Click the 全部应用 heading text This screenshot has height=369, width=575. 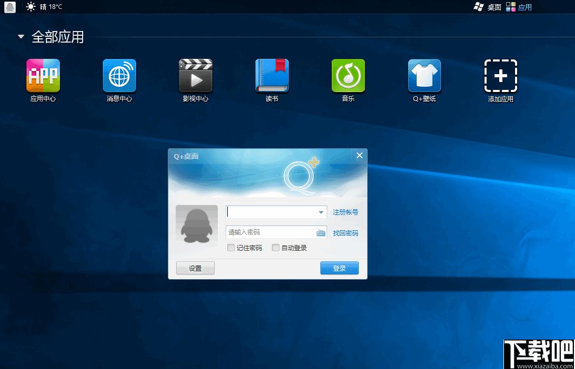coord(57,37)
